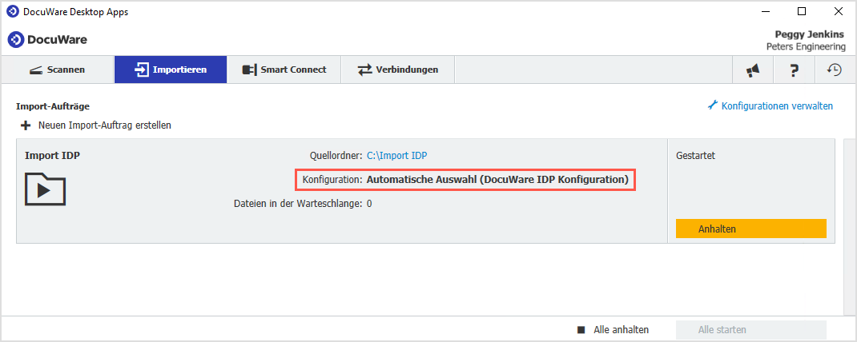Open the Scannen tab
This screenshot has height=342, width=857.
(58, 70)
